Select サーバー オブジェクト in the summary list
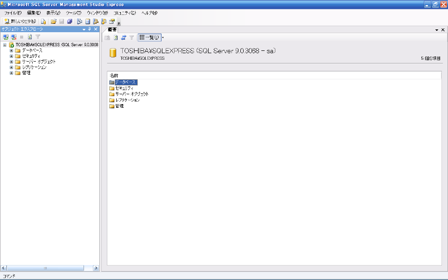The width and height of the screenshot is (448, 280). point(132,94)
